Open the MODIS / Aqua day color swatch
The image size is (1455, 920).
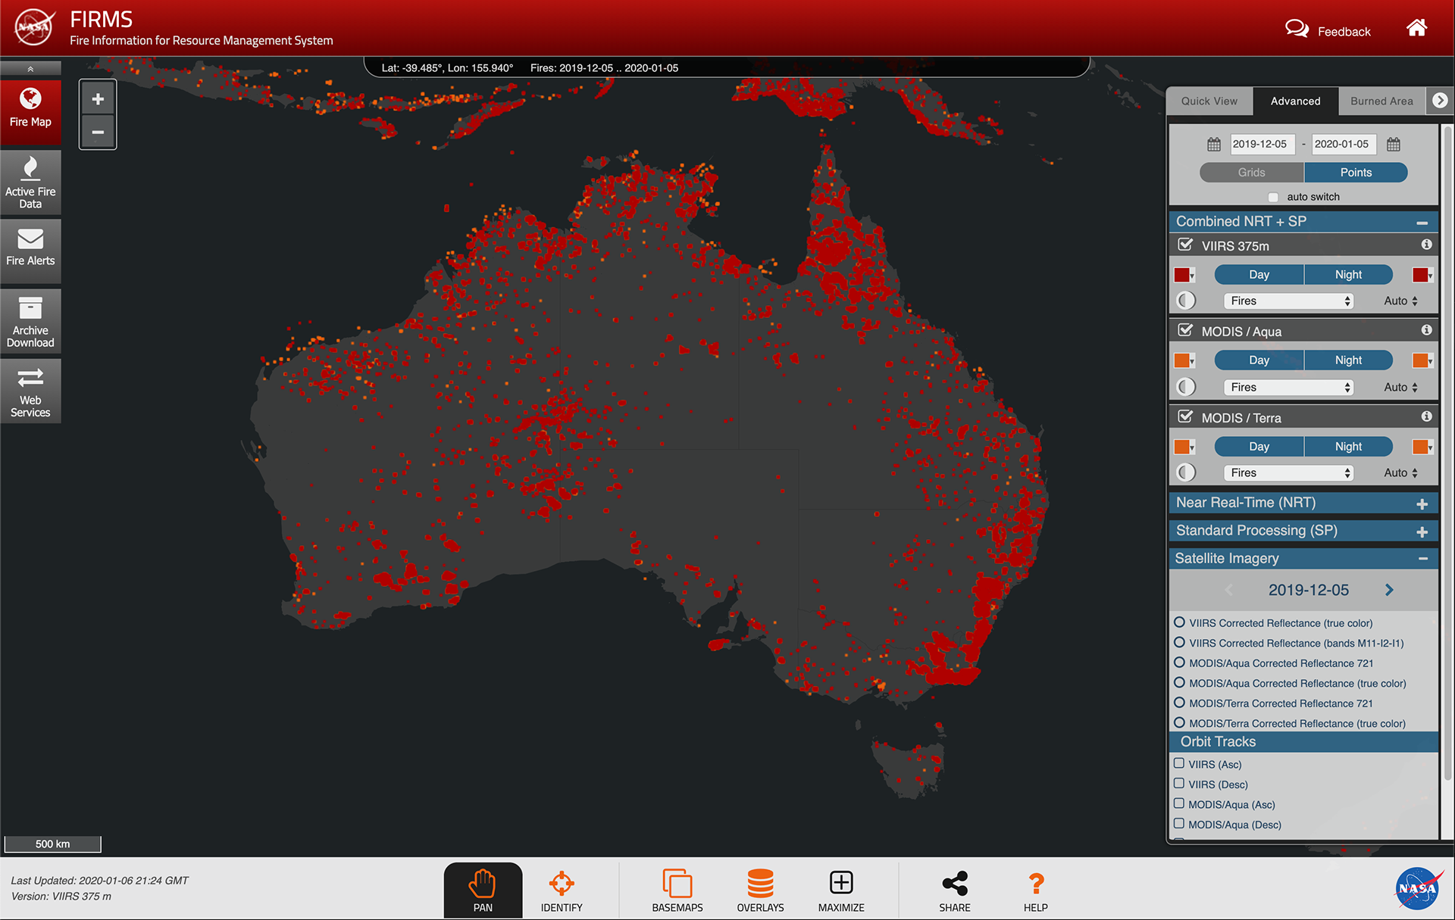click(1183, 360)
